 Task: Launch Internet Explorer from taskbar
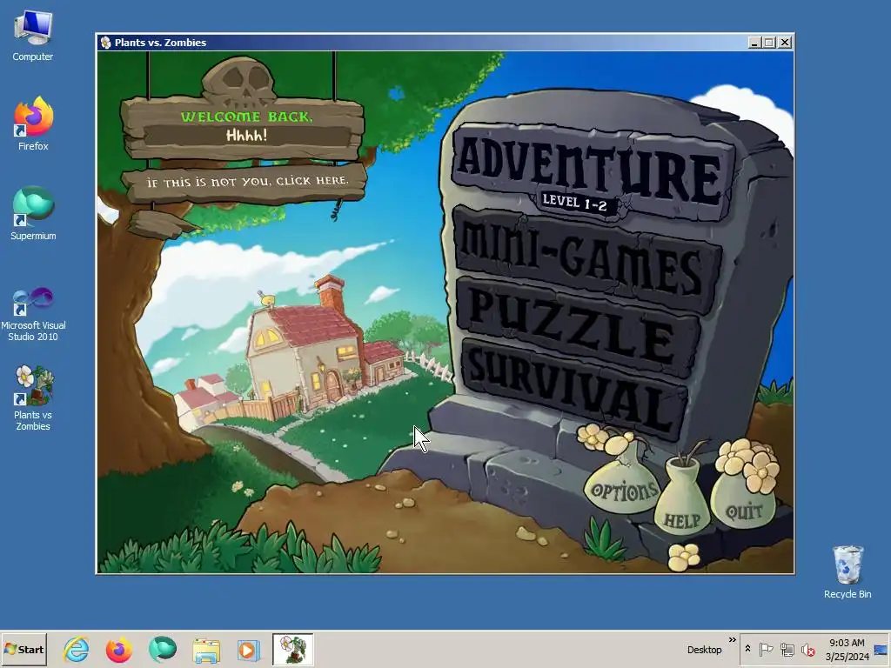click(77, 649)
